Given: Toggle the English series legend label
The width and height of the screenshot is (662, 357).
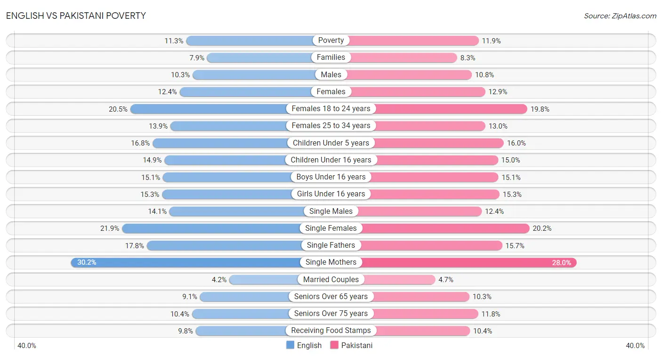Looking at the screenshot, I should click(309, 345).
